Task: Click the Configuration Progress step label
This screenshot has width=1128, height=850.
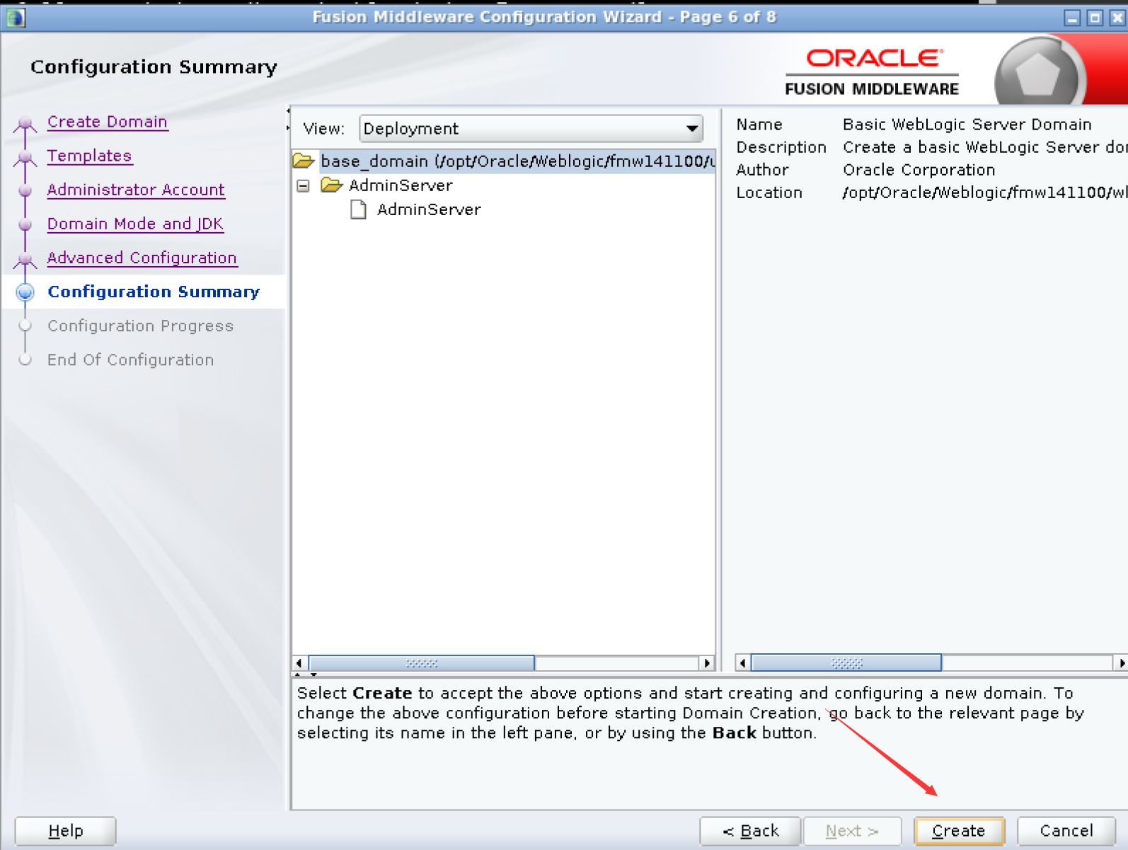Action: click(140, 326)
